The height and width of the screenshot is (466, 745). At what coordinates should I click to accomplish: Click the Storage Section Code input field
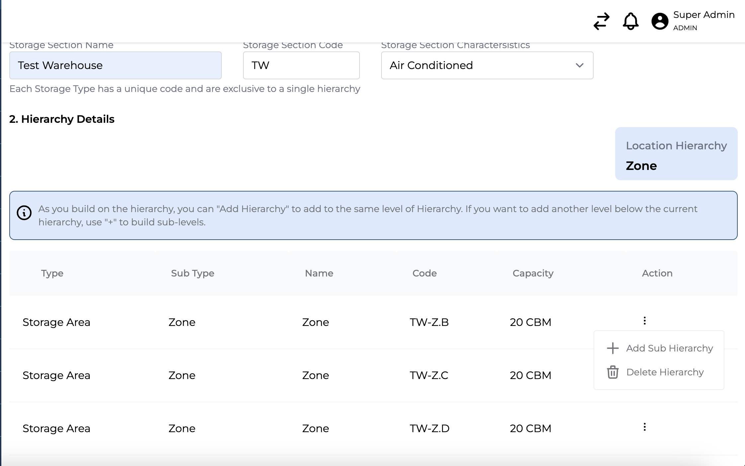coord(301,65)
